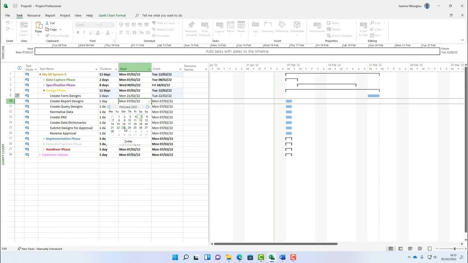Go to previous month in calendar
468x263 pixels.
tap(109, 107)
